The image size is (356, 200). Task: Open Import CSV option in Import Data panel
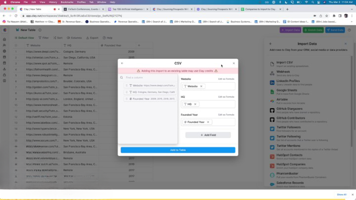(x=309, y=64)
